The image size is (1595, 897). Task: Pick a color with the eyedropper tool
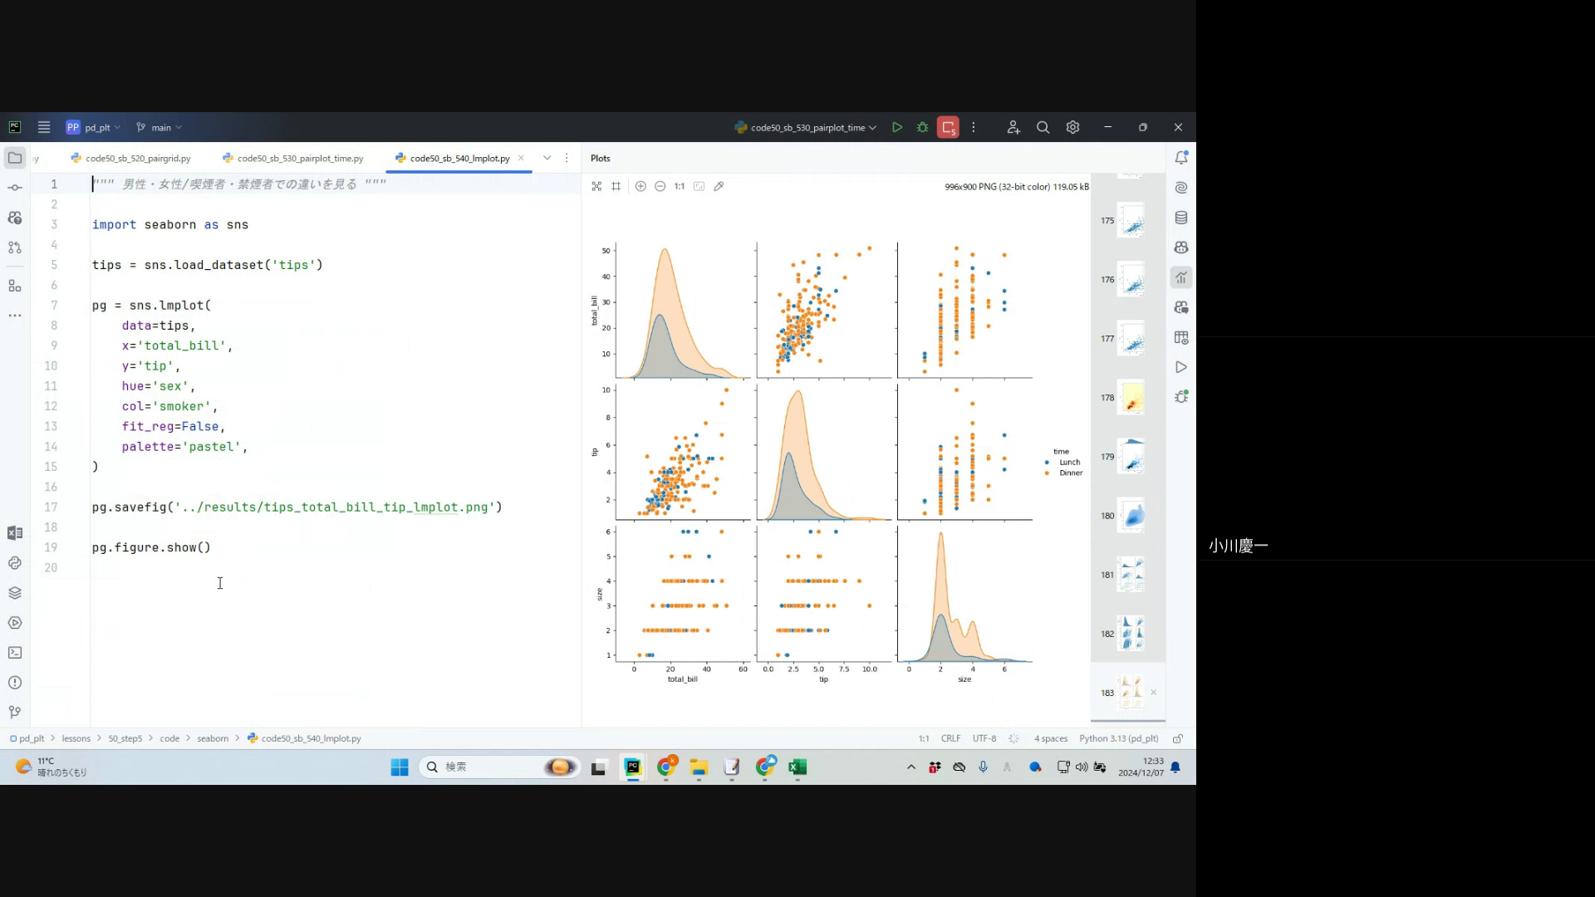[x=719, y=186]
